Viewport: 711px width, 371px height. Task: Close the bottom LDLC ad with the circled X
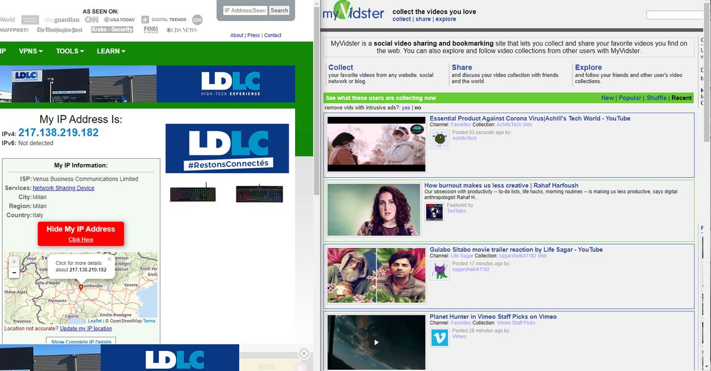(x=304, y=353)
